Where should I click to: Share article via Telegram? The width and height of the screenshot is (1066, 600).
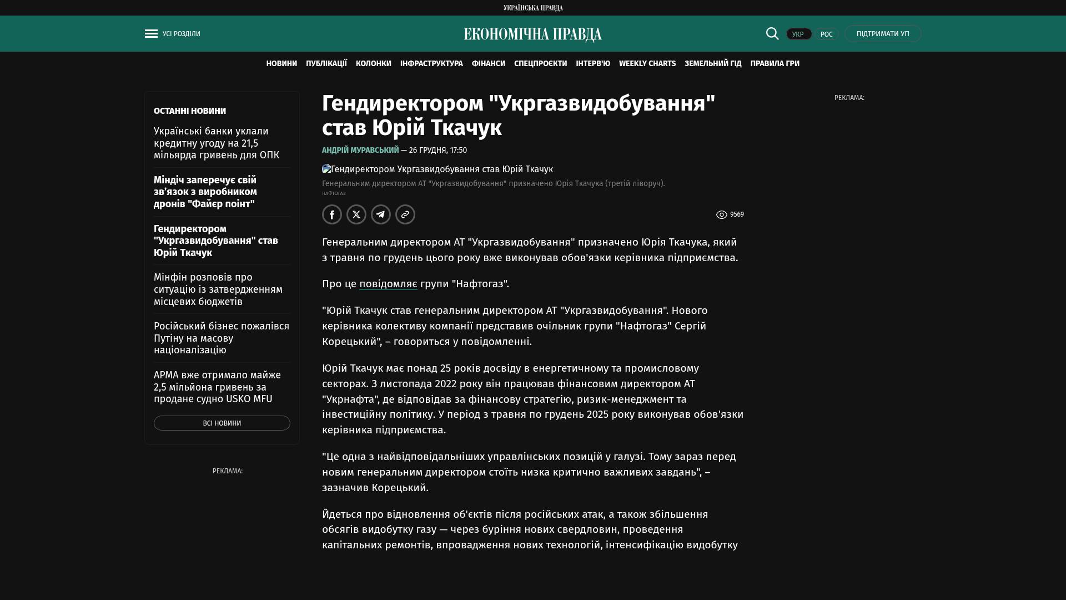[381, 214]
